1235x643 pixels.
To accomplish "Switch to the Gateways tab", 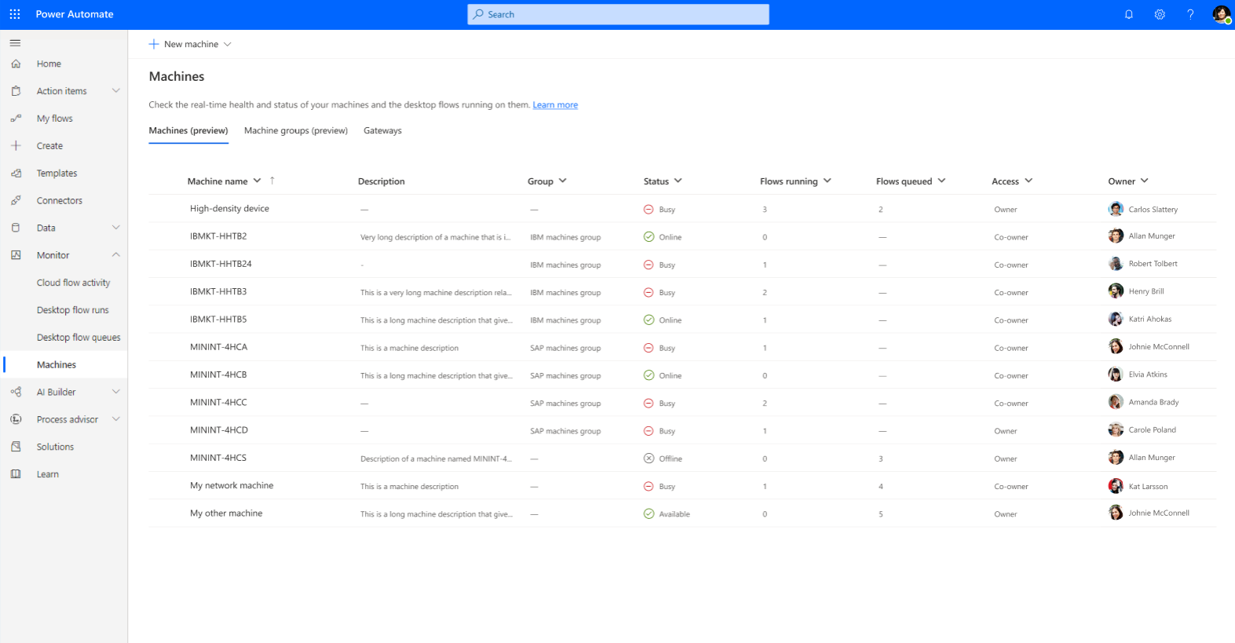I will pos(382,130).
